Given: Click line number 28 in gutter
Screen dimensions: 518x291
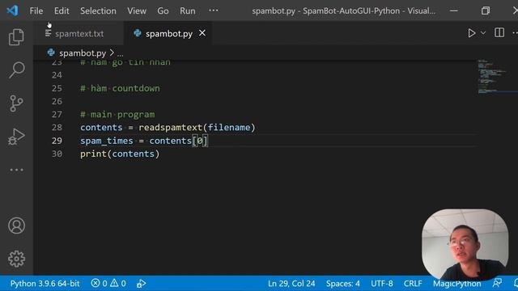Looking at the screenshot, I should click(57, 128).
